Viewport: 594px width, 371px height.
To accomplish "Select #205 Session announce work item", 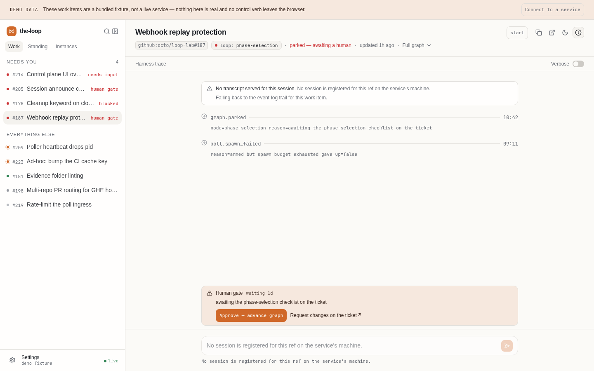I will coord(62,89).
